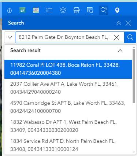Select 11982 Coral Pl LOT 438 result
The image size is (137, 156).
pos(68,69)
